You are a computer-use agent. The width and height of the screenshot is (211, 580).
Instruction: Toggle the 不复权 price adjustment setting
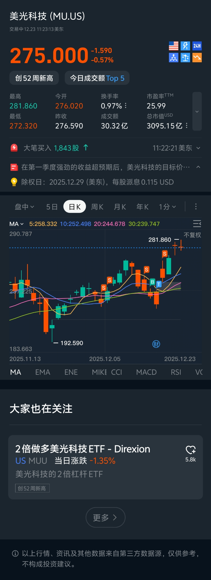(192, 235)
